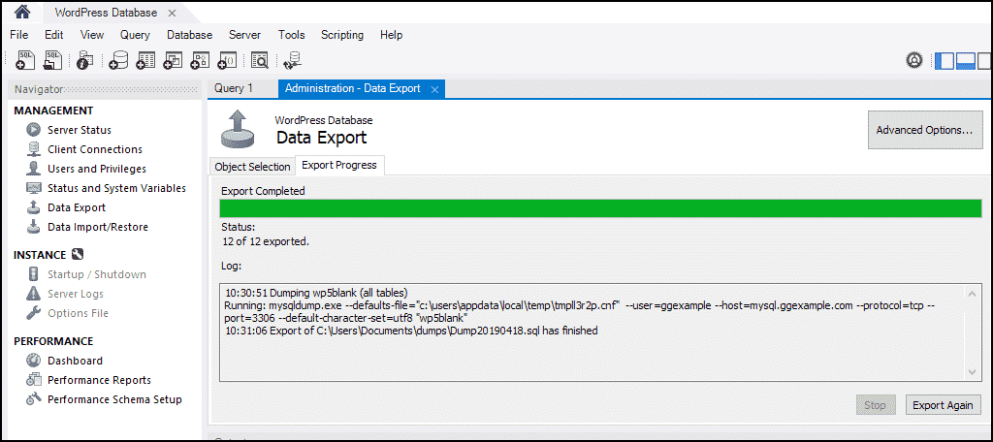Open the Help menu
Screen dimensions: 993x442
tap(392, 35)
